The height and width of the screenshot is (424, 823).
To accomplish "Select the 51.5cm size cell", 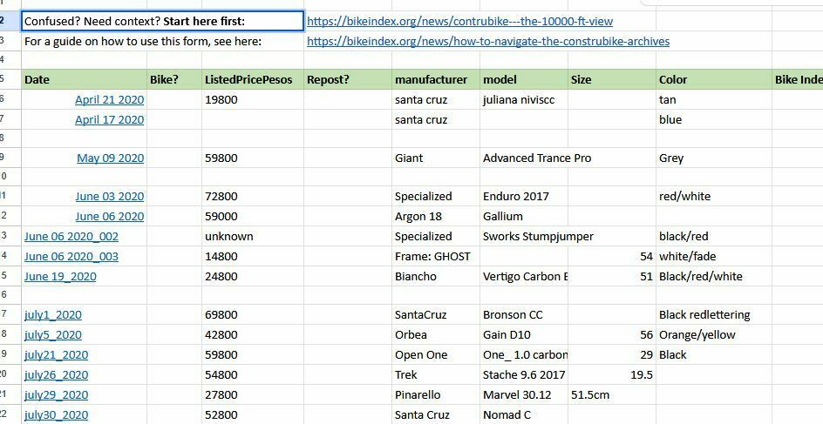I will (x=611, y=395).
